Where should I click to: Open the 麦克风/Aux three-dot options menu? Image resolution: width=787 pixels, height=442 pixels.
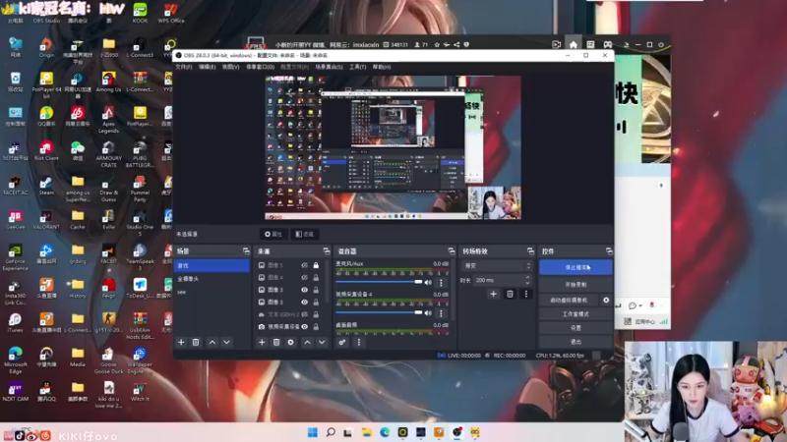pos(441,283)
